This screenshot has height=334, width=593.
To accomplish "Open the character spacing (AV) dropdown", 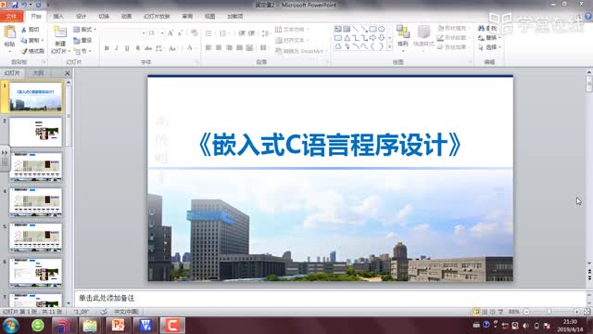I will pyautogui.click(x=159, y=48).
